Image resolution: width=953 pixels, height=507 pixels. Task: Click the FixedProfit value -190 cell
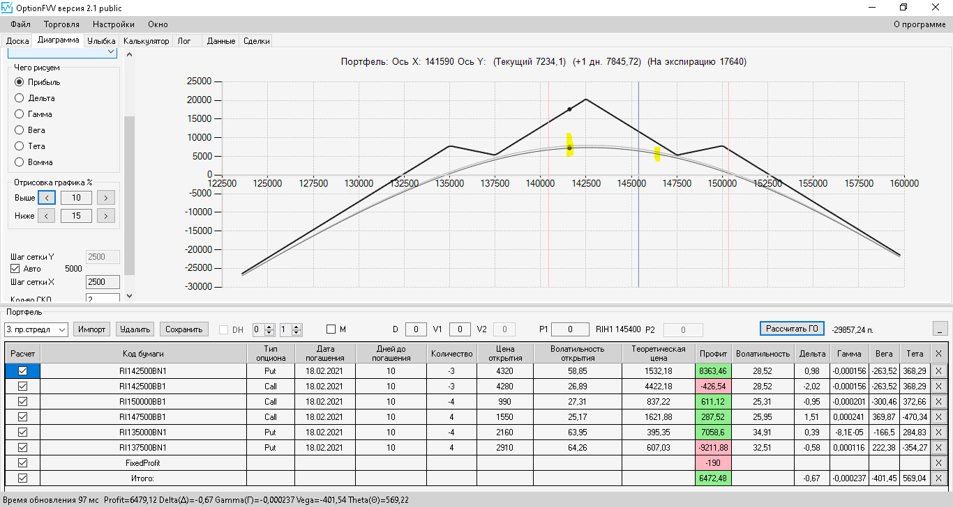713,462
